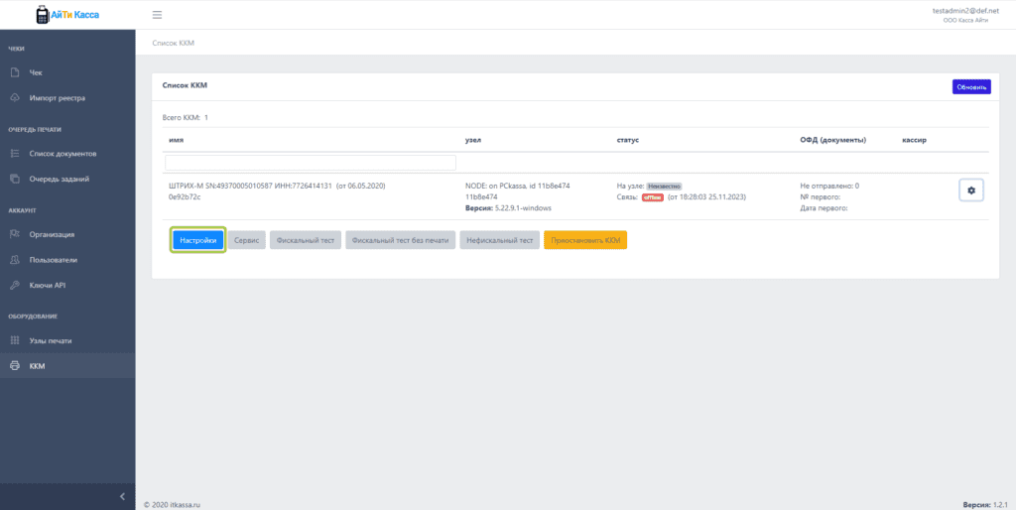Click the АйТи Касса logo
The width and height of the screenshot is (1016, 510).
click(x=67, y=14)
